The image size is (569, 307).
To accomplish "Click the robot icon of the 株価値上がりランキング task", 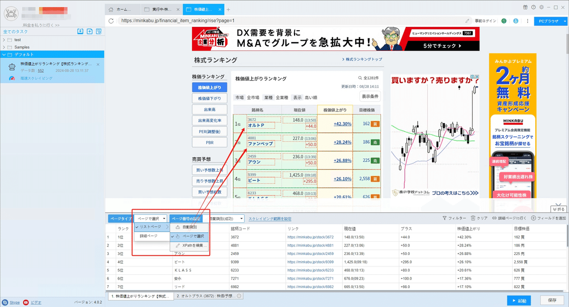I will pyautogui.click(x=12, y=67).
